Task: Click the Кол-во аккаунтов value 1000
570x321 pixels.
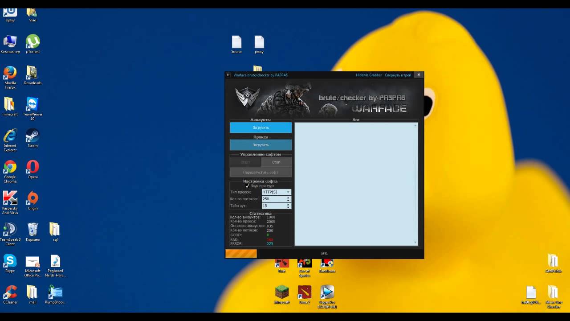Action: click(x=271, y=217)
